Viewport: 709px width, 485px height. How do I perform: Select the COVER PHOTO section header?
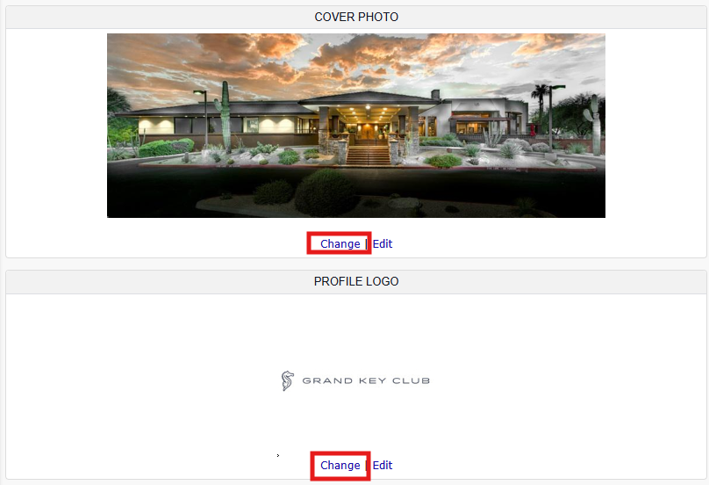(x=356, y=18)
